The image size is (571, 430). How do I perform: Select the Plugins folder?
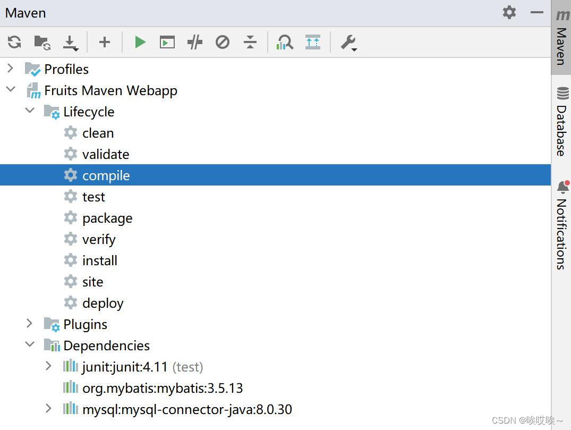pos(85,324)
